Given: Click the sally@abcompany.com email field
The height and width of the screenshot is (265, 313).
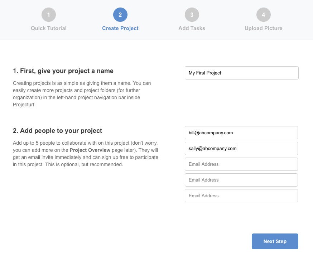Looking at the screenshot, I should tap(241, 148).
